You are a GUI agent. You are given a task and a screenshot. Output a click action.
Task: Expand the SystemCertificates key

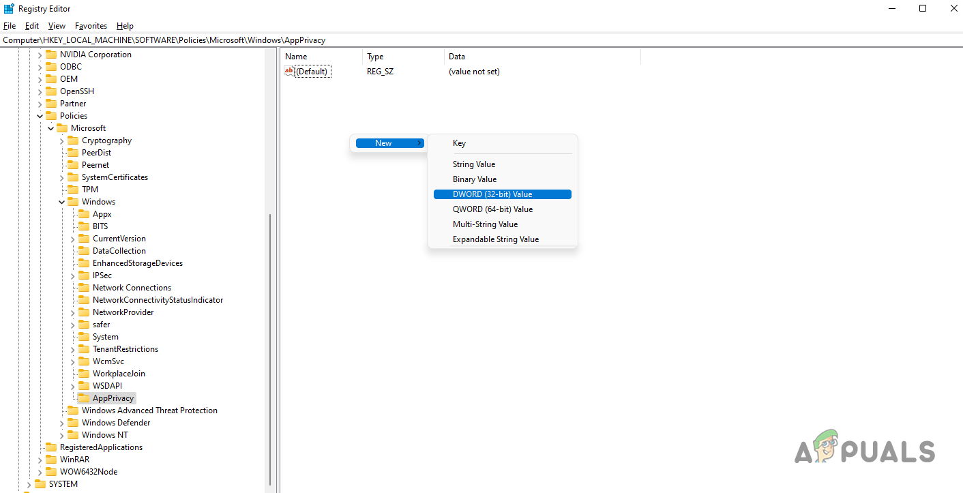point(61,177)
